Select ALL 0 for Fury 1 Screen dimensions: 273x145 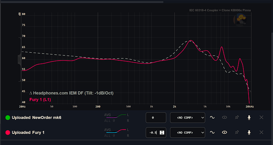[x=110, y=135]
